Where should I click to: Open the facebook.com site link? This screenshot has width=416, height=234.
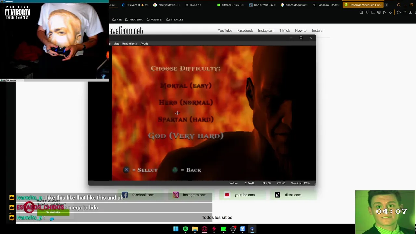[143, 195]
